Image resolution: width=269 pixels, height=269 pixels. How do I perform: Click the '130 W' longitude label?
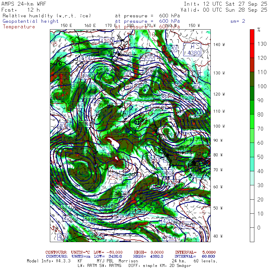coord(219,73)
